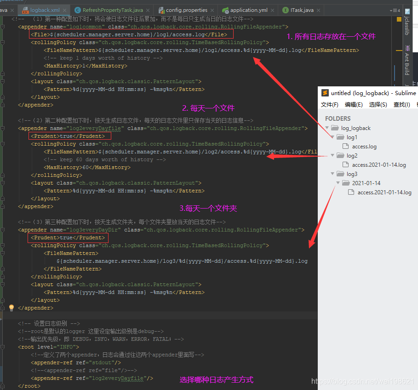
Task: Open the Sublime 查找(I) menu
Action: click(402, 105)
